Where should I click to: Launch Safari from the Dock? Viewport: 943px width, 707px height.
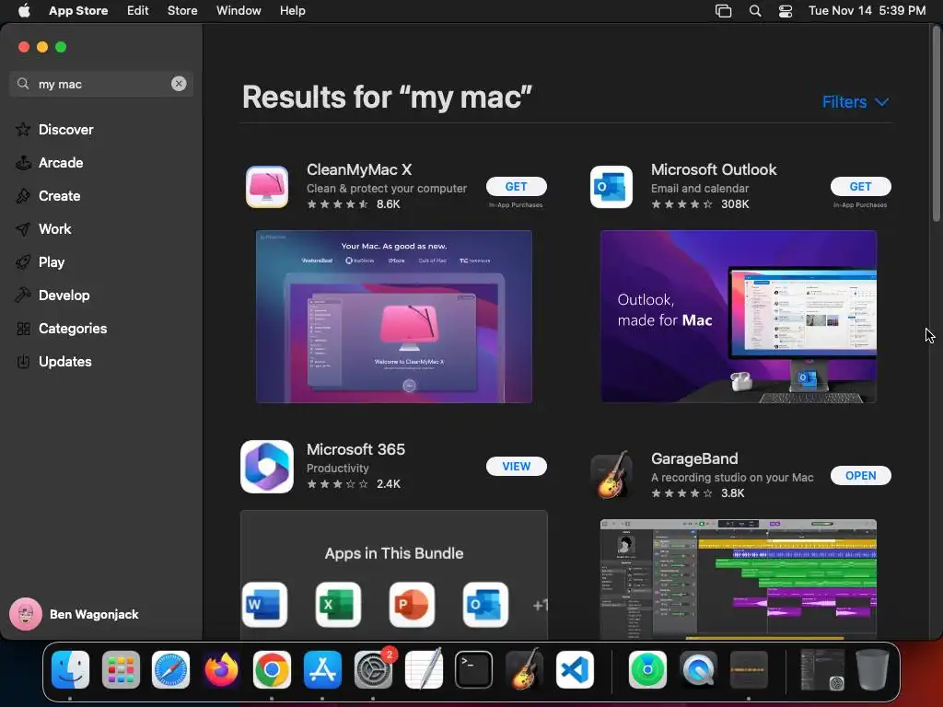coord(170,669)
